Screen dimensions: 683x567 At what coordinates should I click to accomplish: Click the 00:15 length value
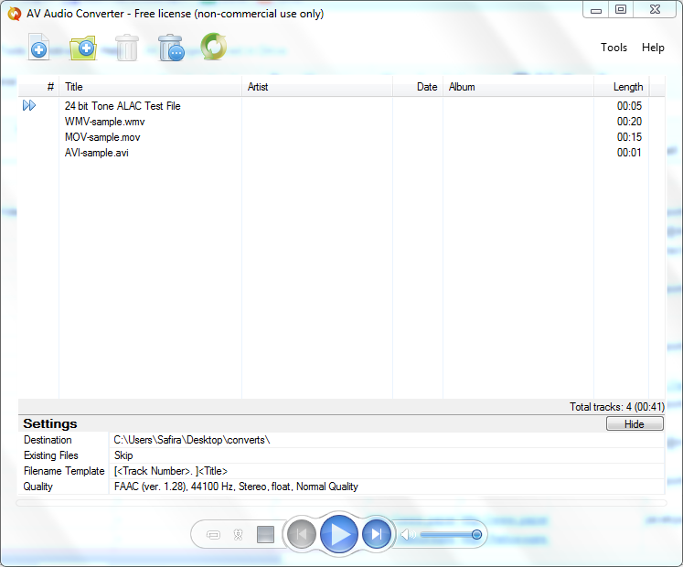(x=629, y=137)
